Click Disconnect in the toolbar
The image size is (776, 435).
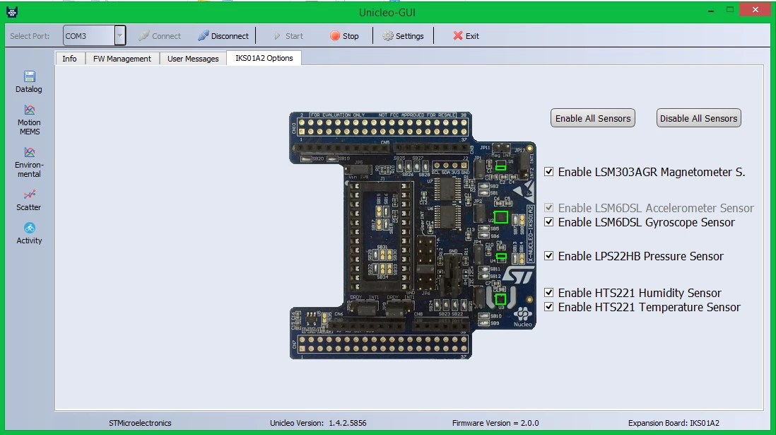tap(223, 35)
